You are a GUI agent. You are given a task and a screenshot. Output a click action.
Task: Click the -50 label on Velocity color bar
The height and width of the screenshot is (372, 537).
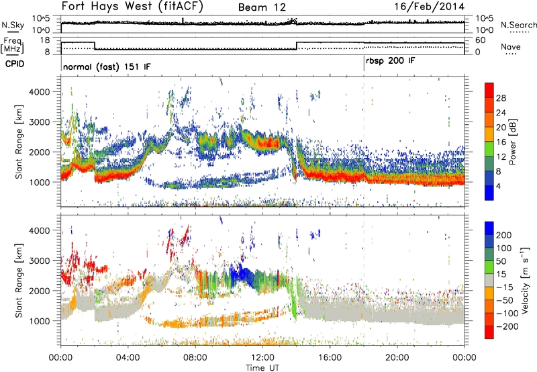click(x=505, y=300)
